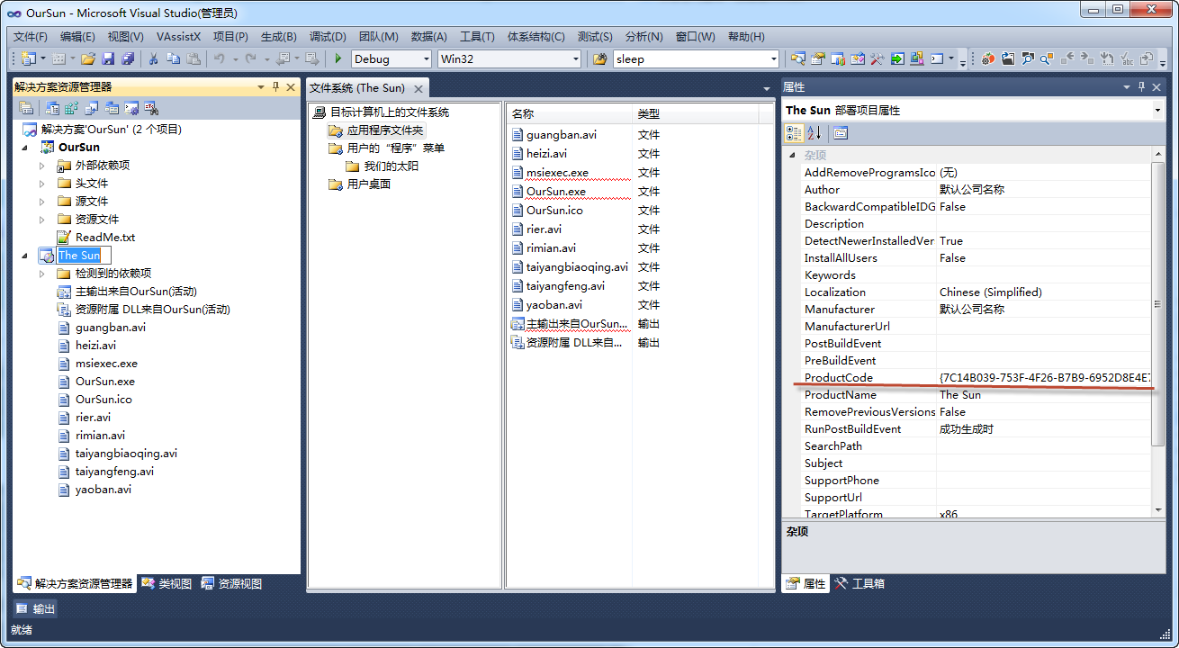Open the VAssistX menu
1179x648 pixels.
pos(178,36)
